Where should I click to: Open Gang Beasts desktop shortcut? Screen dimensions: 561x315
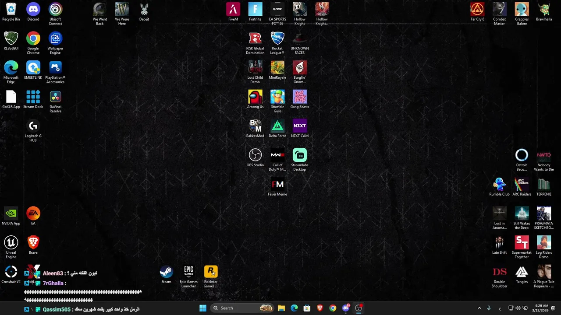point(300,100)
